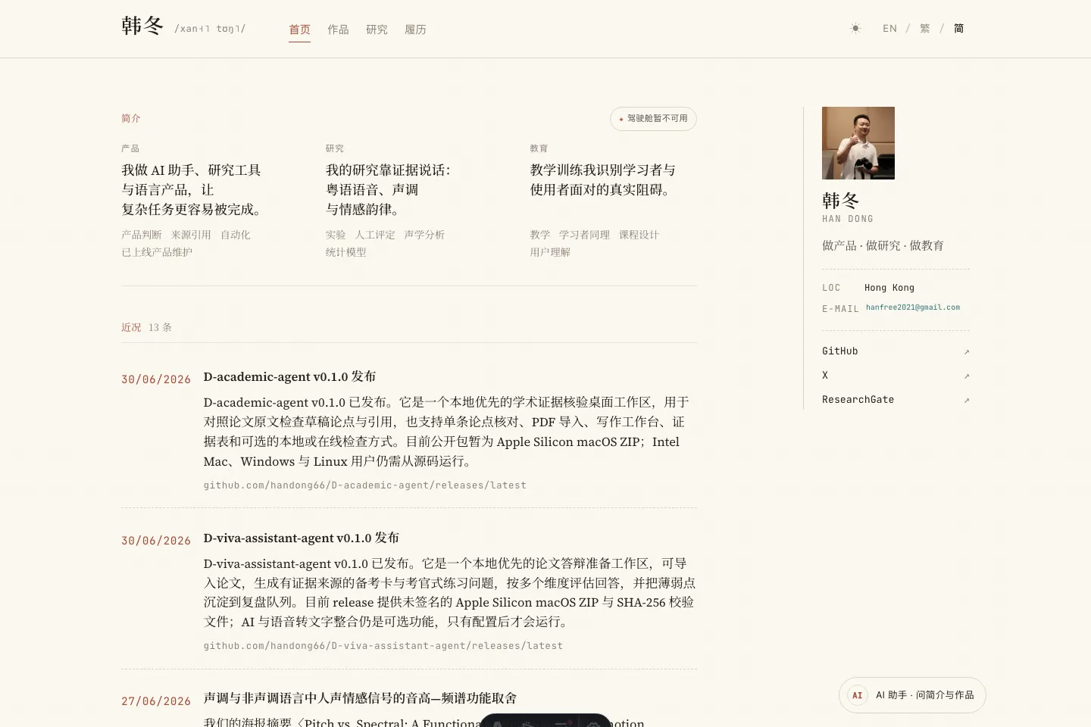Viewport: 1091px width, 727px height.
Task: Open the 作品 navigation tab
Action: 338,30
